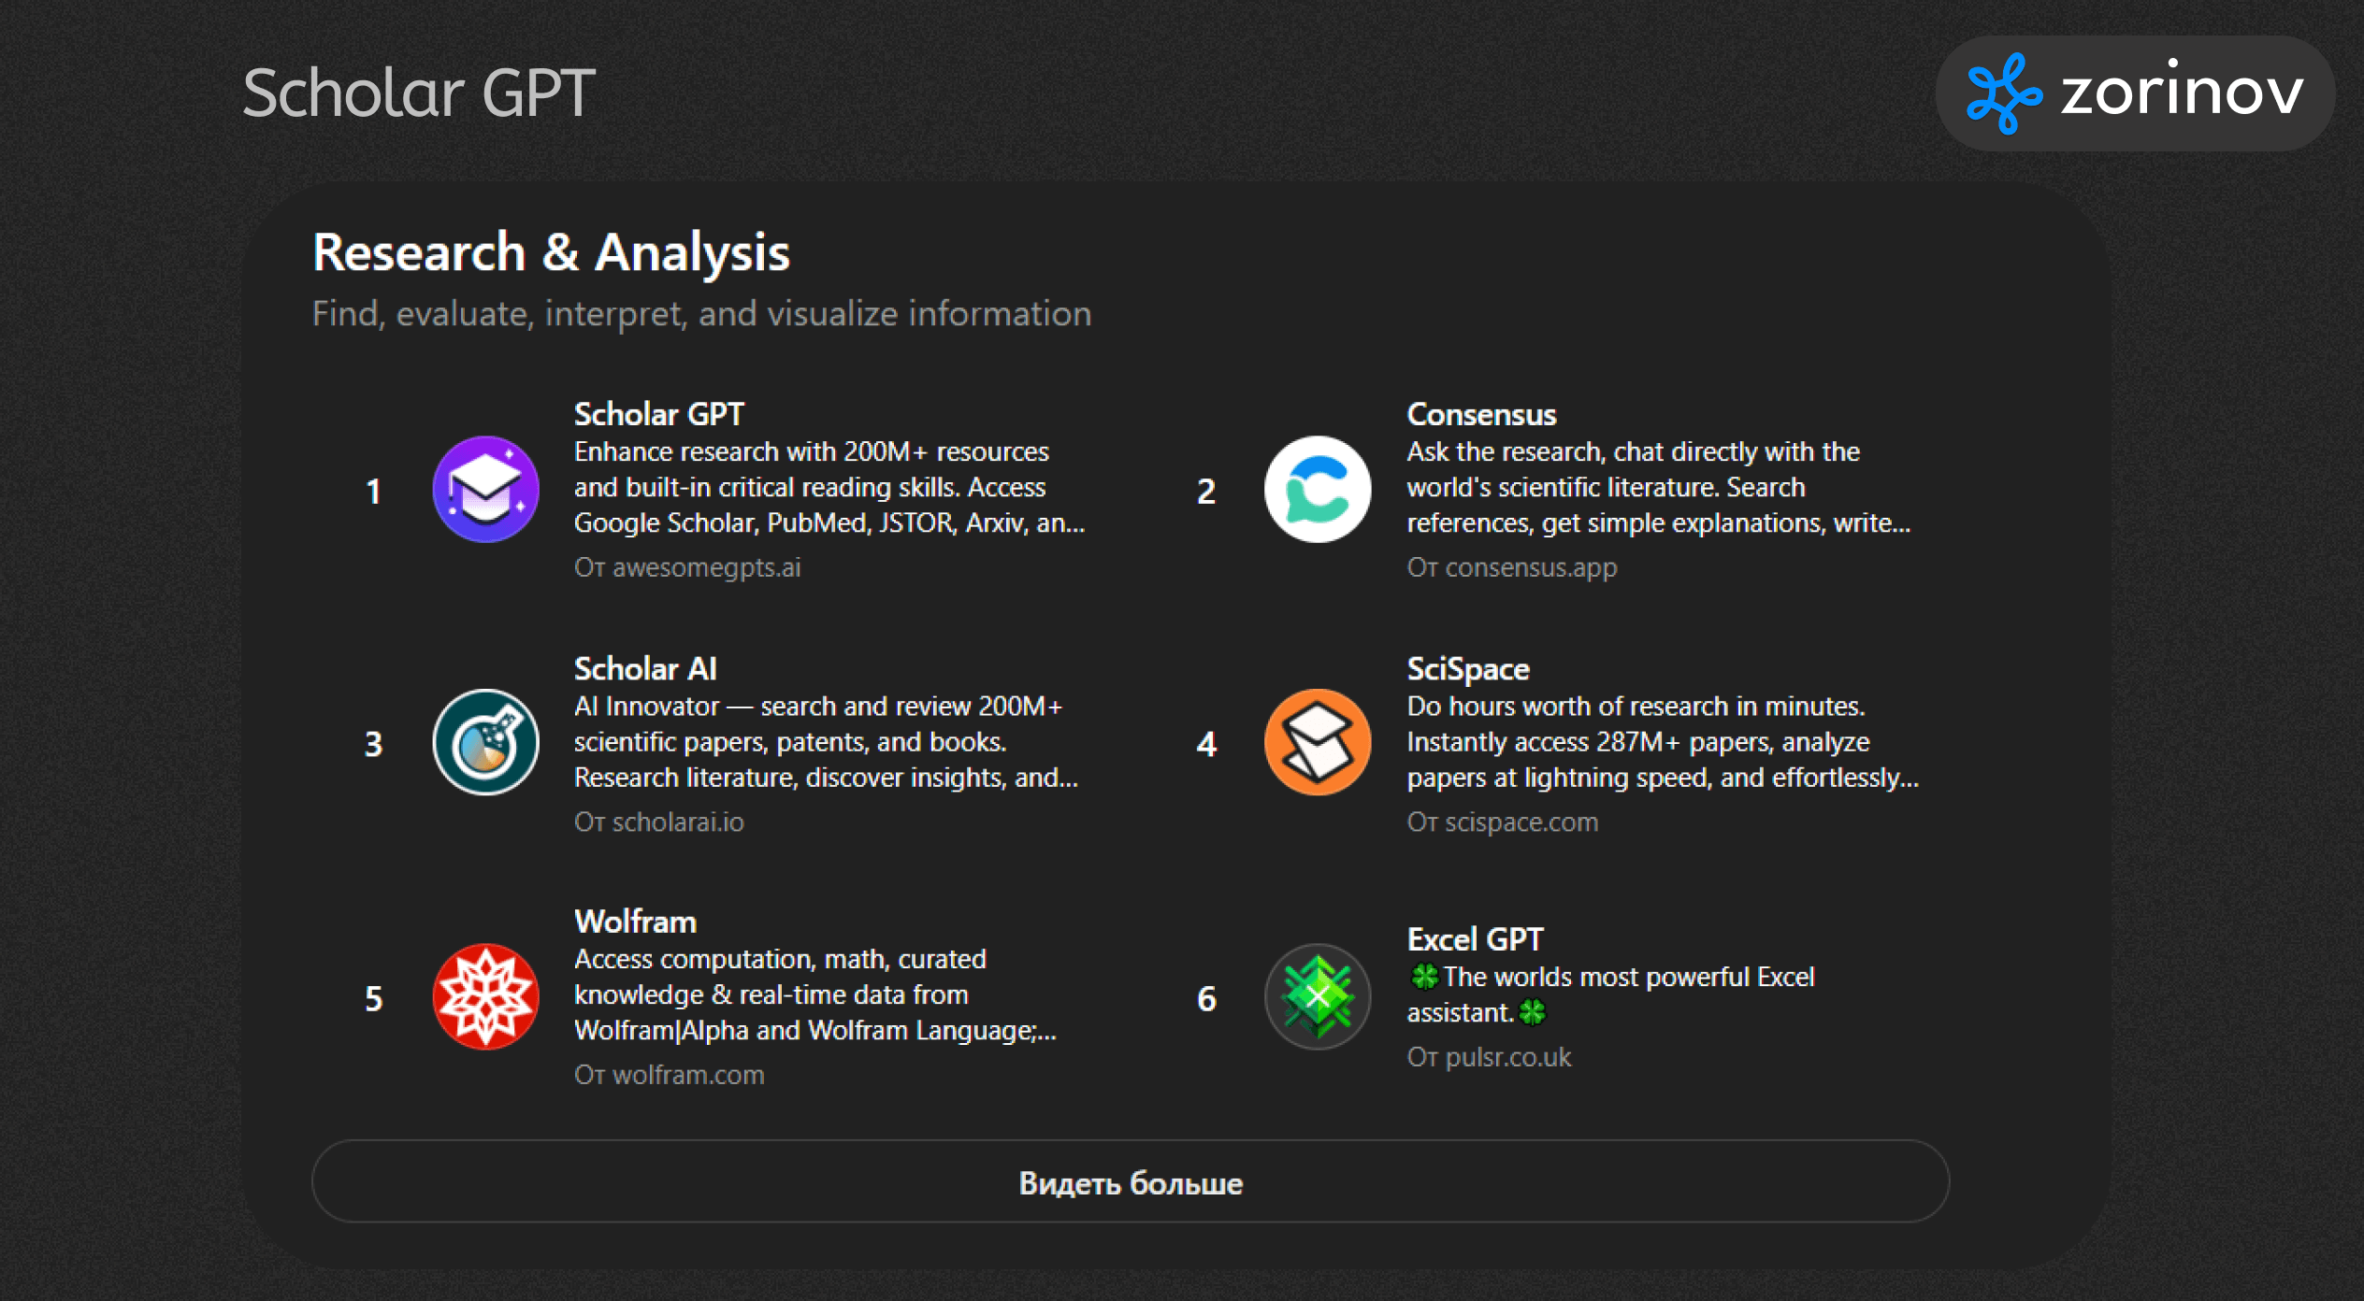Click the Research & Analysis heading
2364x1301 pixels.
click(x=551, y=252)
